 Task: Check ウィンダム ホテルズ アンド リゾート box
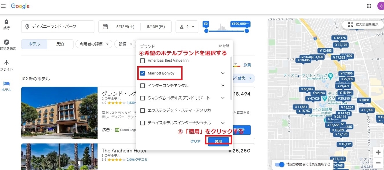143,98
